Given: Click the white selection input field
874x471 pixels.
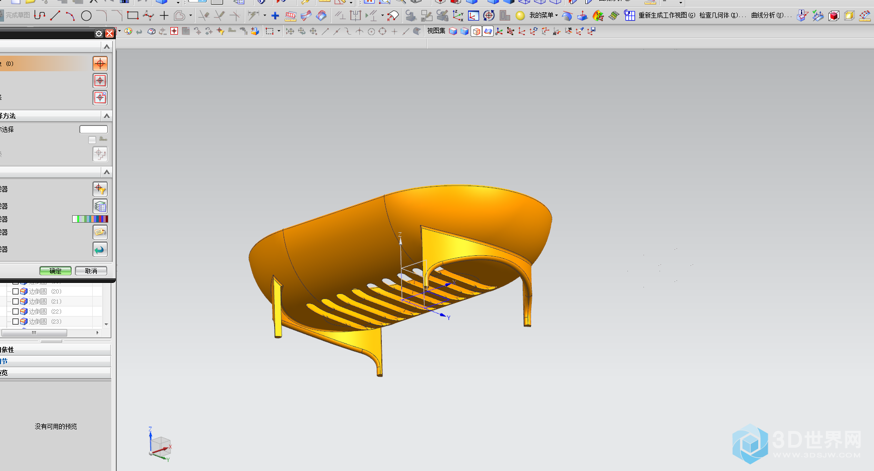Looking at the screenshot, I should (94, 129).
